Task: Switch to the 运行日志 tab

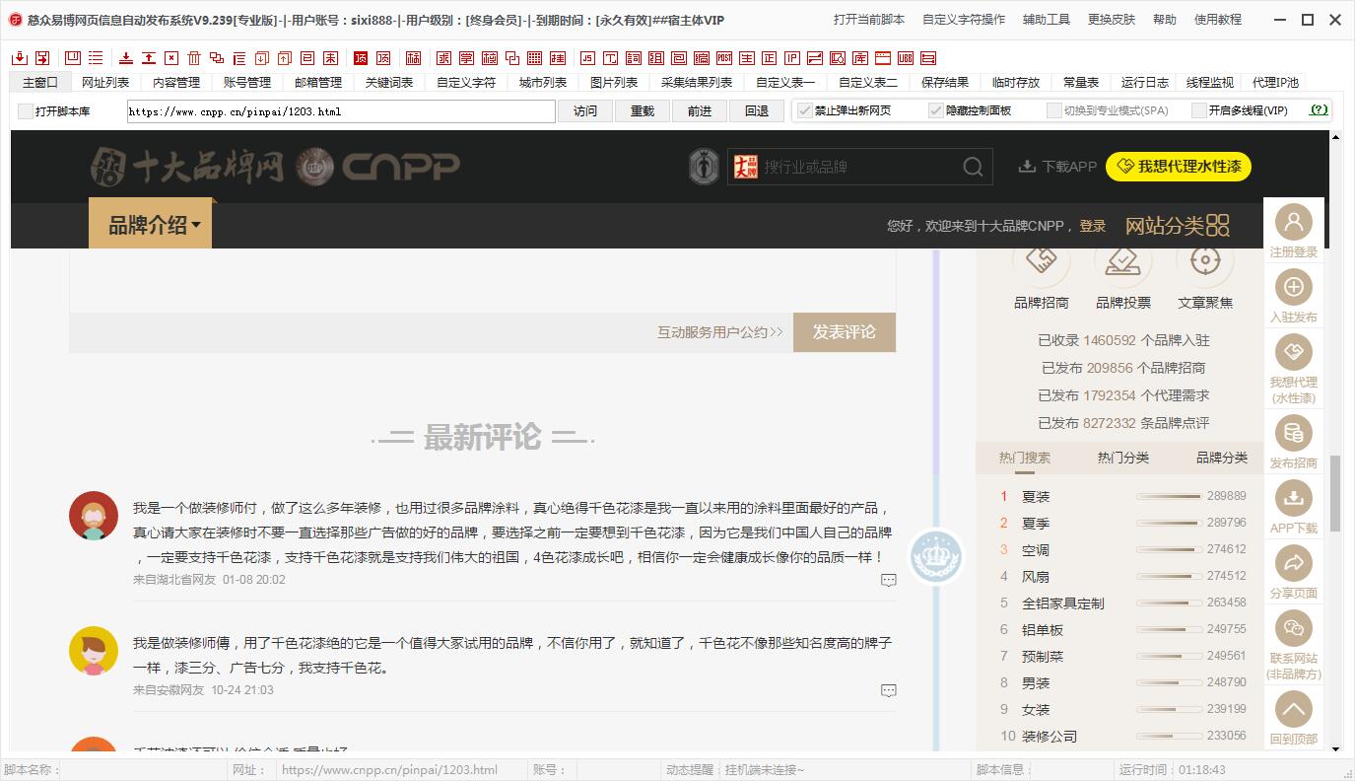Action: pyautogui.click(x=1145, y=83)
